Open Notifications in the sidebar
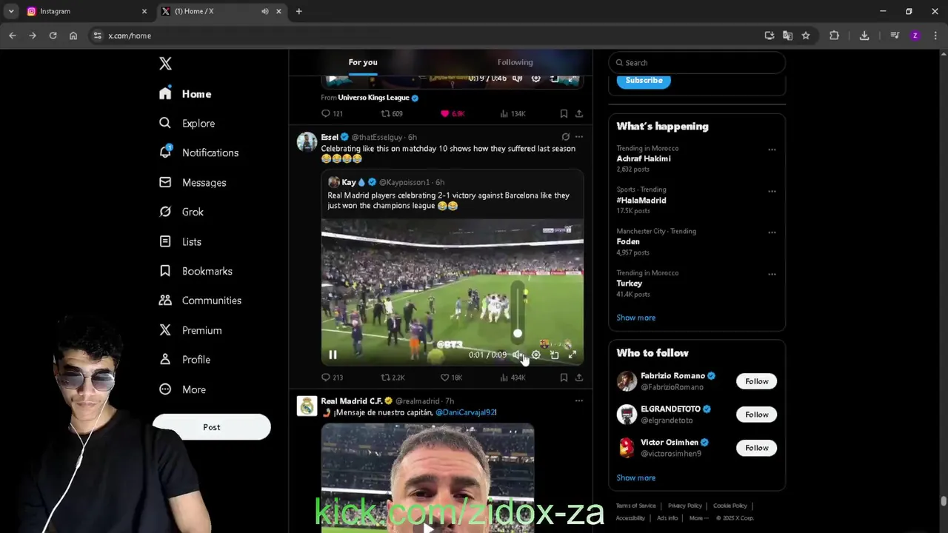The width and height of the screenshot is (948, 533). tap(198, 152)
